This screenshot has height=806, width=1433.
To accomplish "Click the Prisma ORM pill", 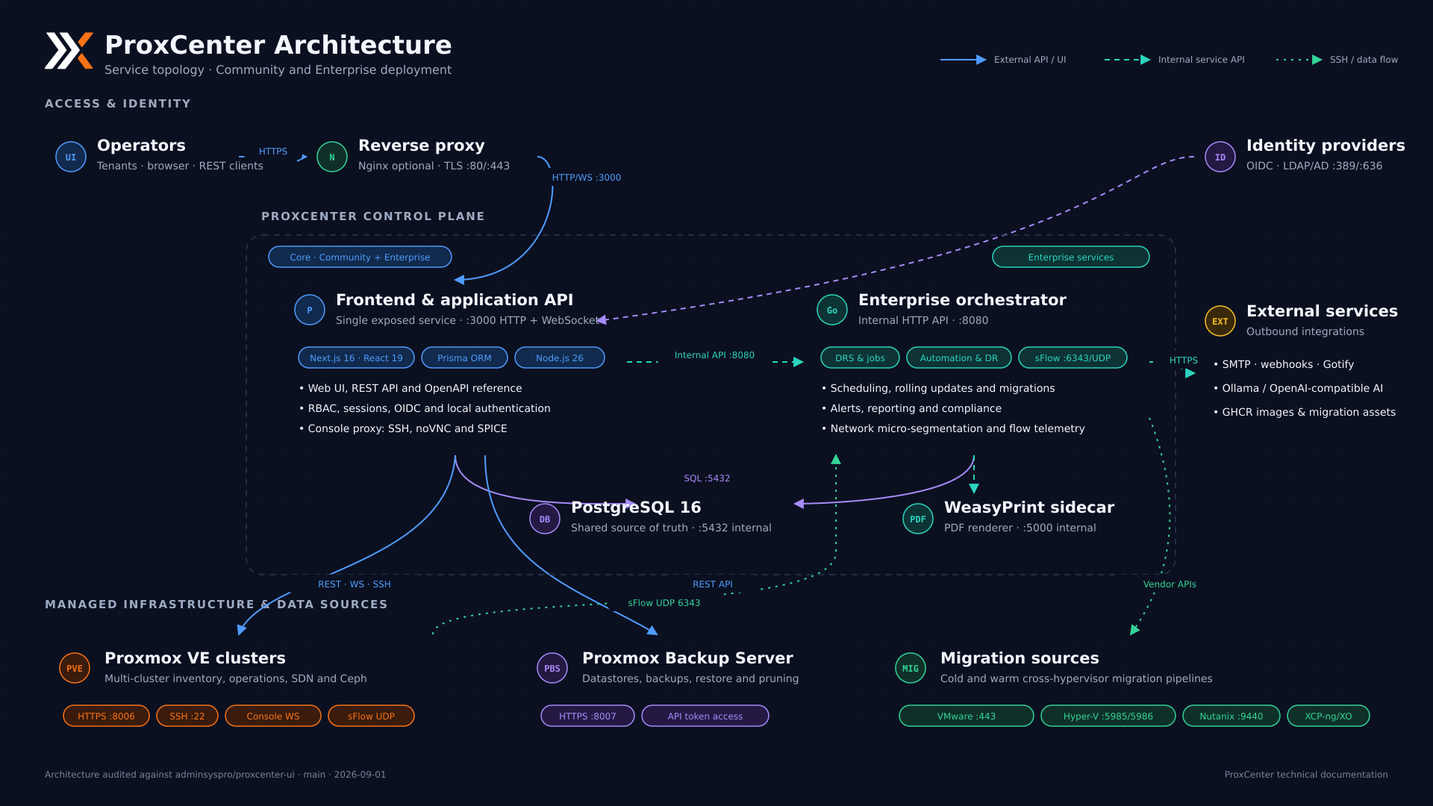I will coord(464,357).
